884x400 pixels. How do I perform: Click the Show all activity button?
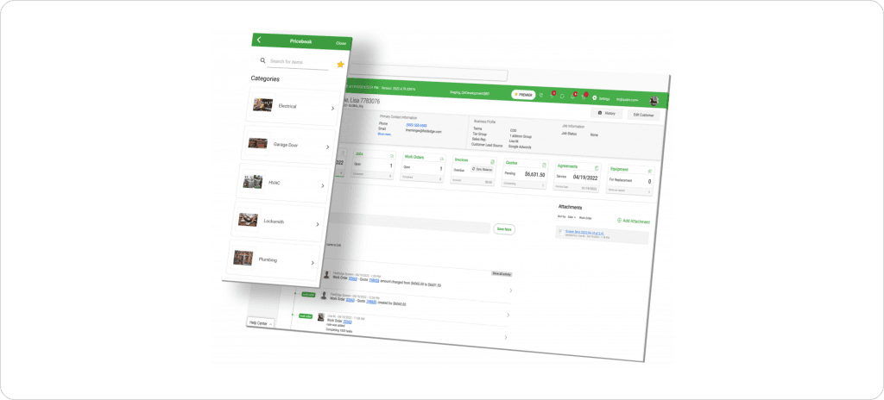click(x=502, y=272)
